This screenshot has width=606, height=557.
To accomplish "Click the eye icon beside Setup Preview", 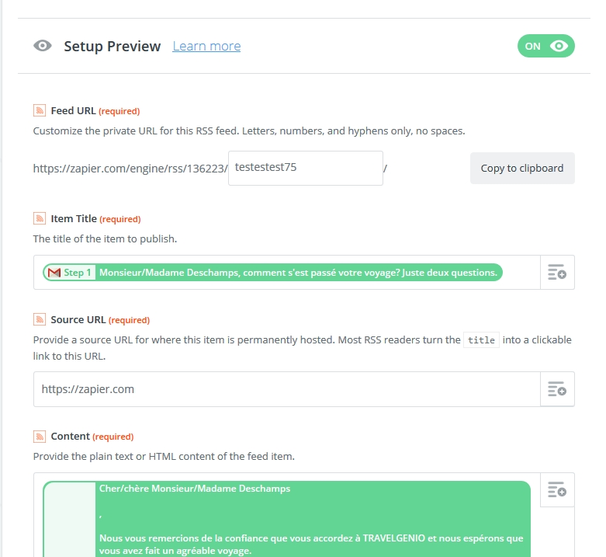I will (x=43, y=46).
